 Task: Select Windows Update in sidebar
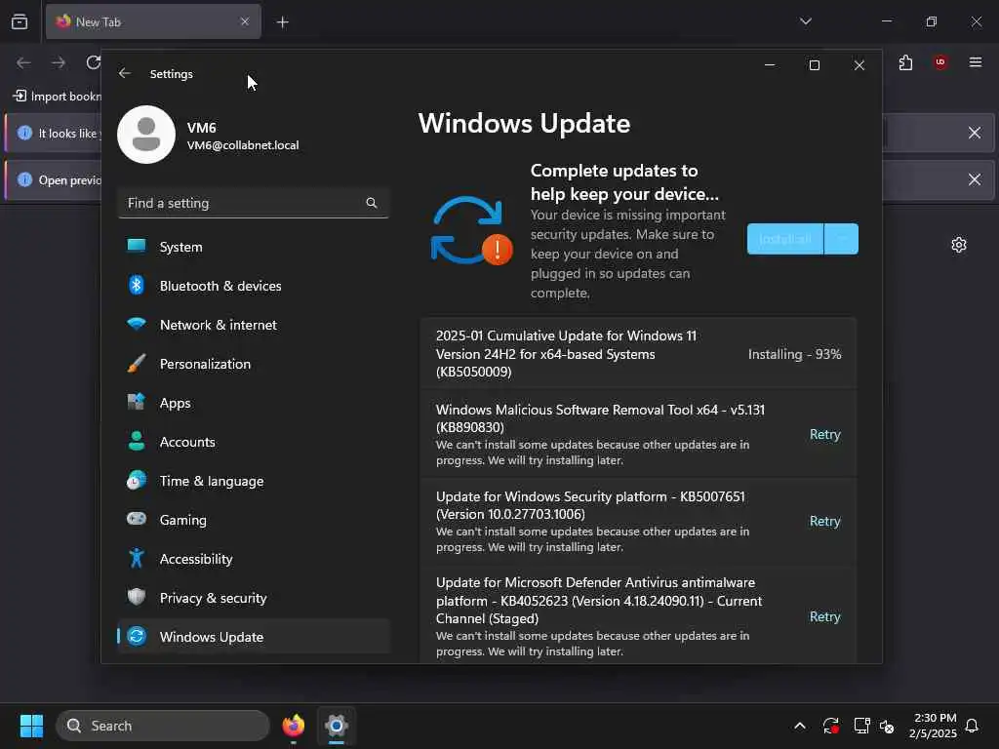point(253,636)
